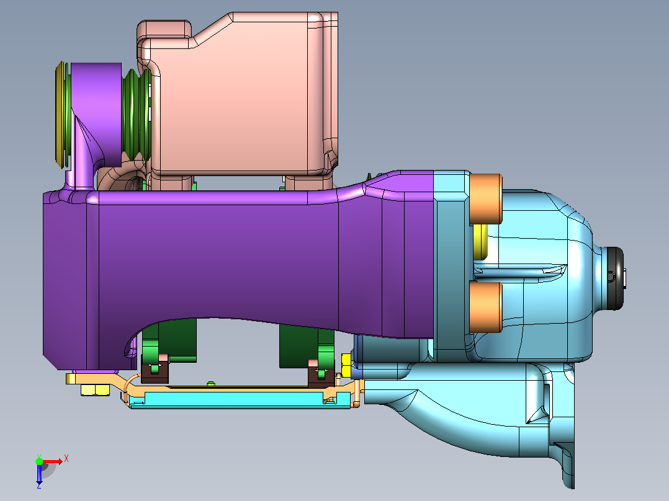The height and width of the screenshot is (501, 669).
Task: Pick the yellow hex bolt at bottom left
Action: click(x=95, y=390)
